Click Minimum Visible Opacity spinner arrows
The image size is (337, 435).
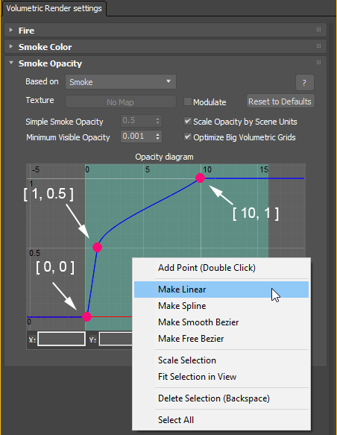tap(157, 137)
